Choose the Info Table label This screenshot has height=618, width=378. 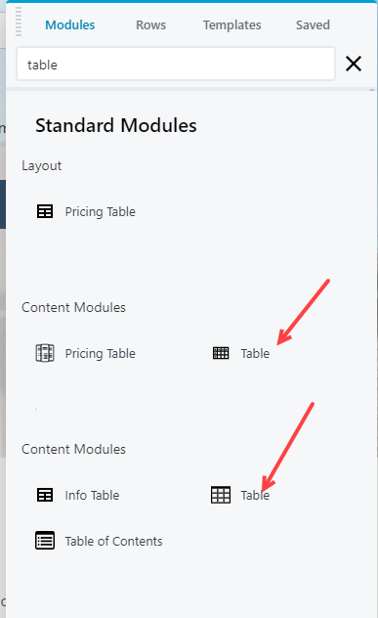[92, 496]
